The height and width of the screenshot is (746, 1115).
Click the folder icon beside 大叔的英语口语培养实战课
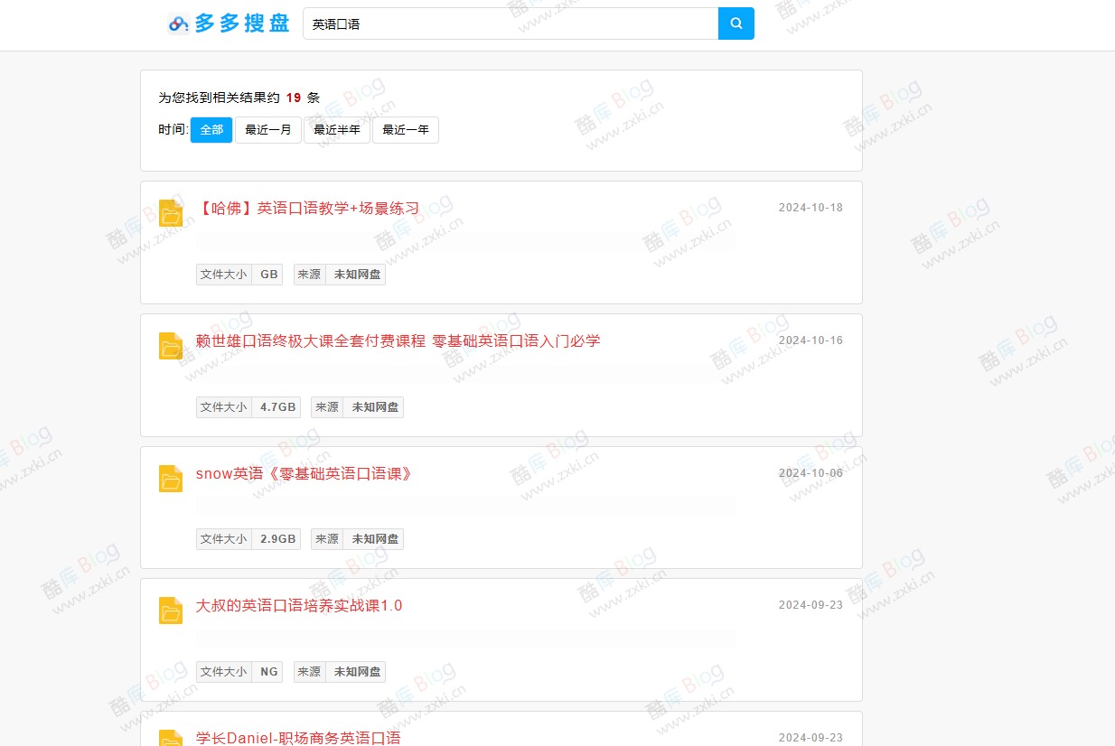click(171, 610)
